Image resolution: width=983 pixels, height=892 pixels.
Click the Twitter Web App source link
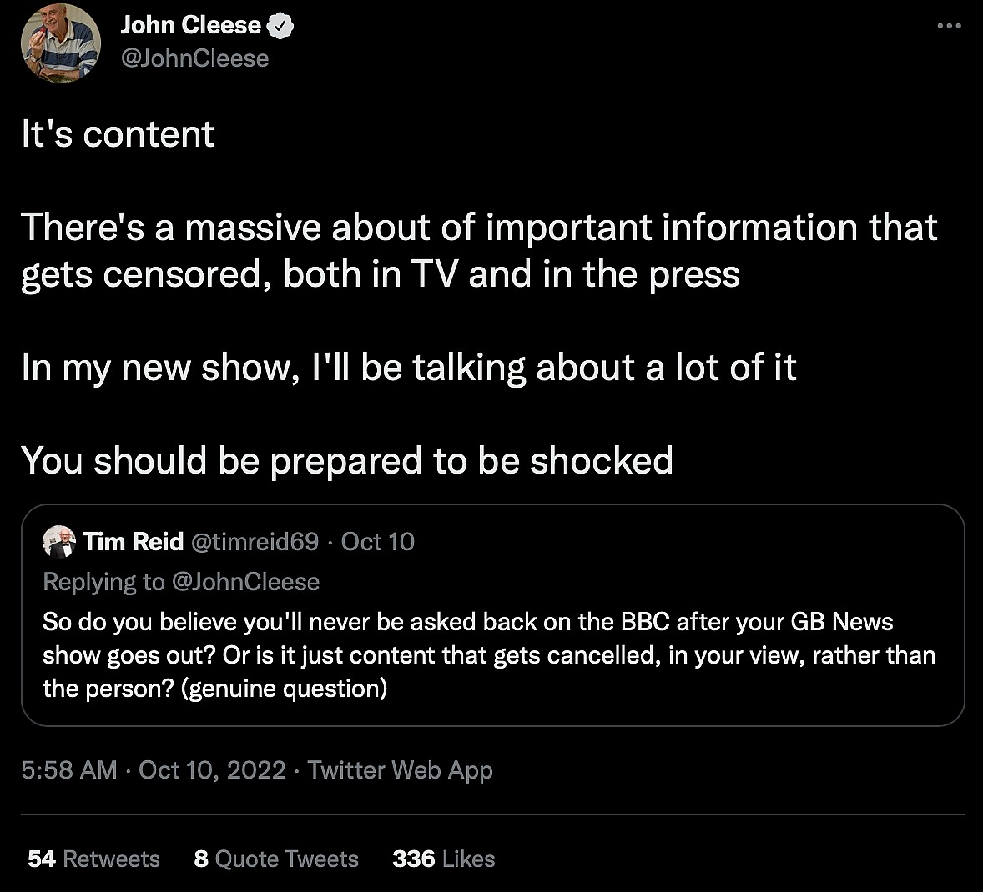coord(400,769)
